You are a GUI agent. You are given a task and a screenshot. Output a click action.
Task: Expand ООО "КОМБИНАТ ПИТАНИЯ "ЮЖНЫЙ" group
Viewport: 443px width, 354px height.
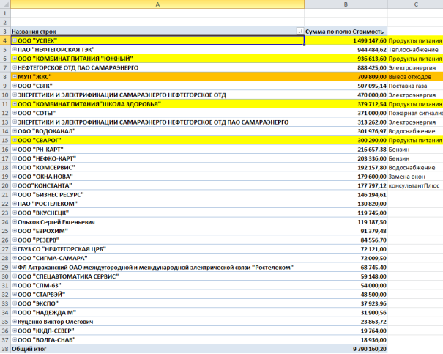(15, 59)
